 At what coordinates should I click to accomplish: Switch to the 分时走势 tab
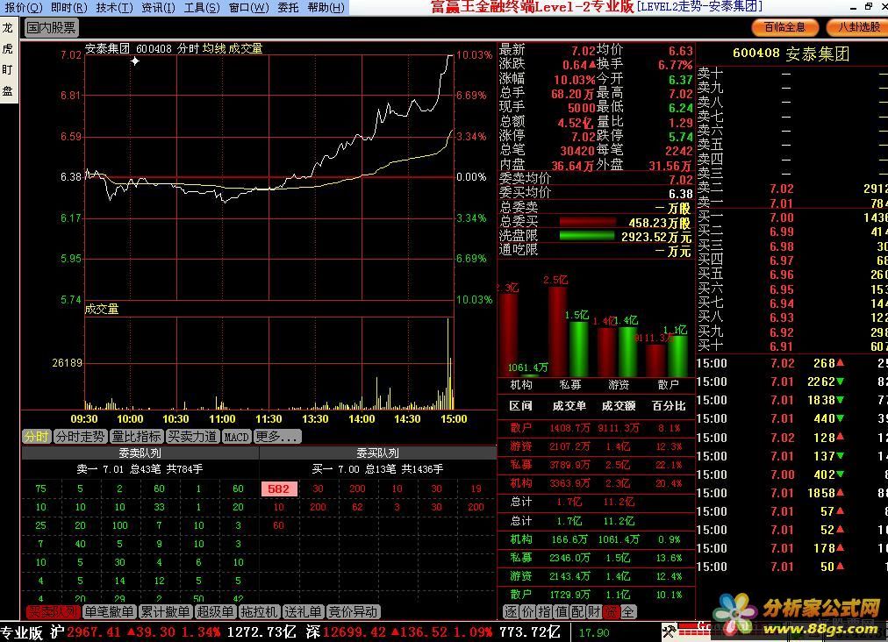tap(80, 437)
